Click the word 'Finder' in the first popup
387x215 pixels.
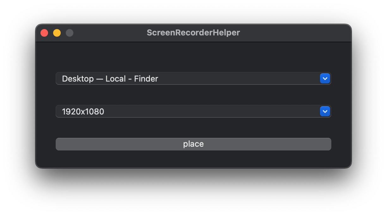(146, 79)
